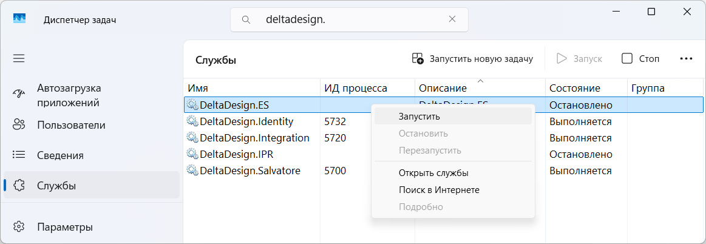The width and height of the screenshot is (706, 244).
Task: Click Выполняется status of DeltaDesign.Identity
Action: (580, 121)
